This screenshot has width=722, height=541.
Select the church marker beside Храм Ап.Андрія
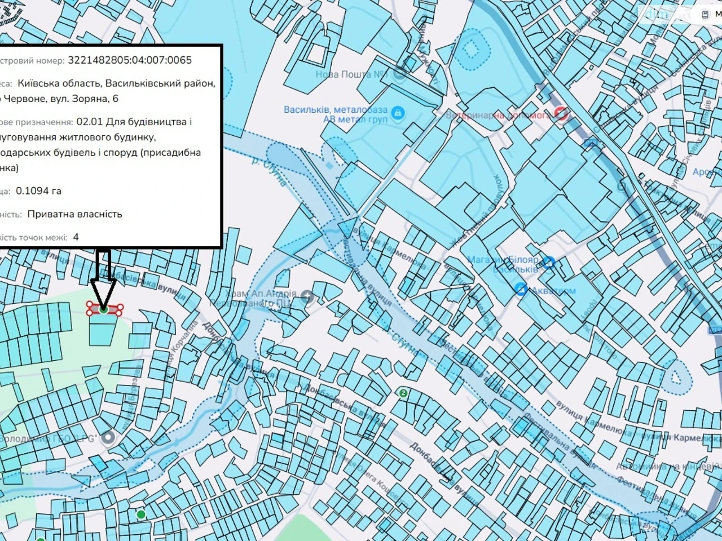tap(307, 296)
